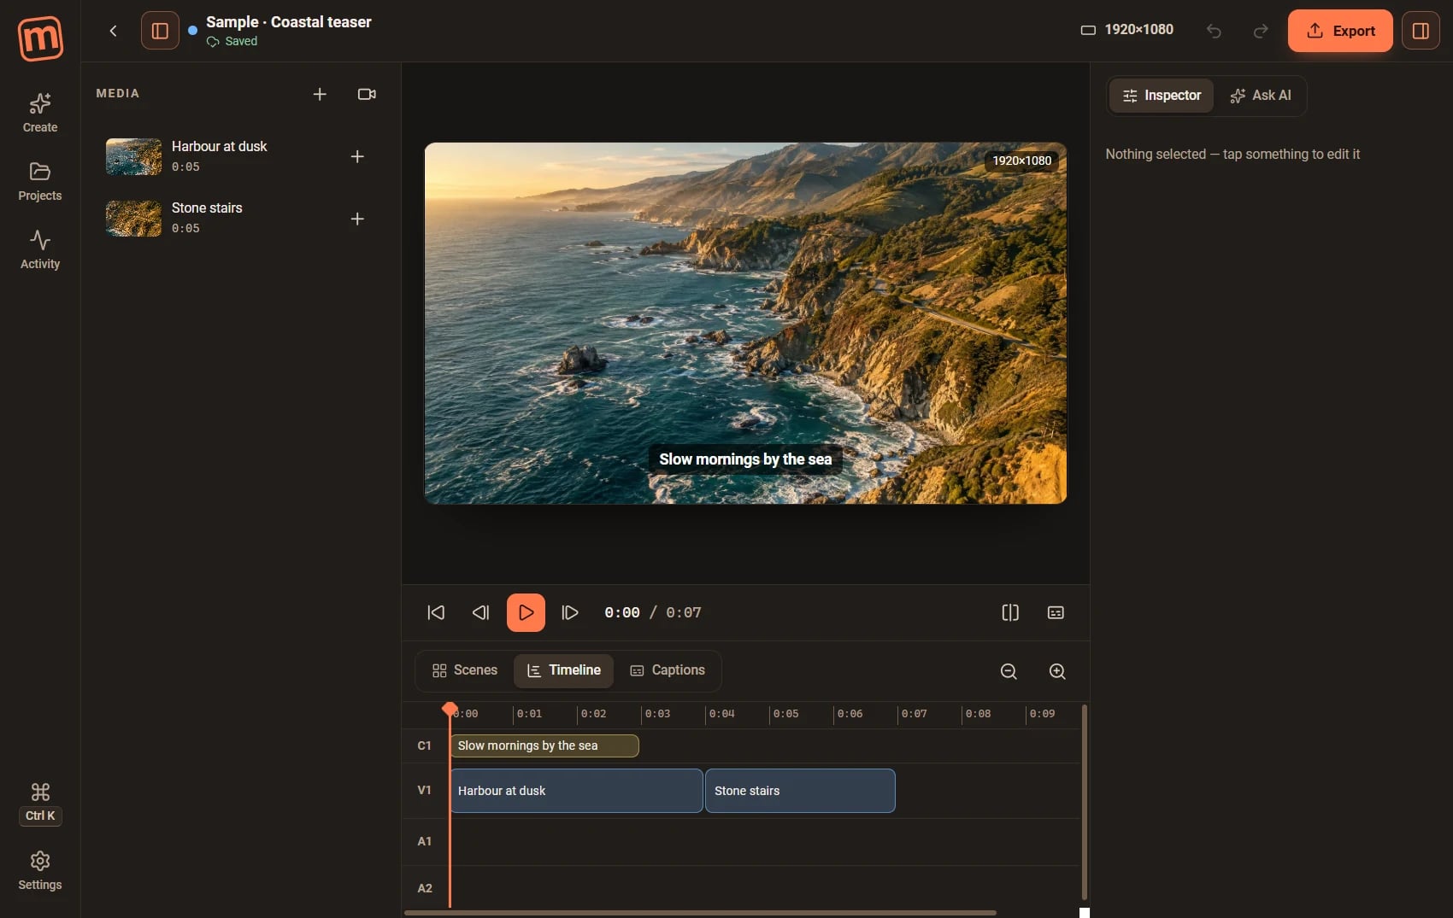Switch to the Scenes view
The width and height of the screenshot is (1453, 918).
pyautogui.click(x=465, y=670)
